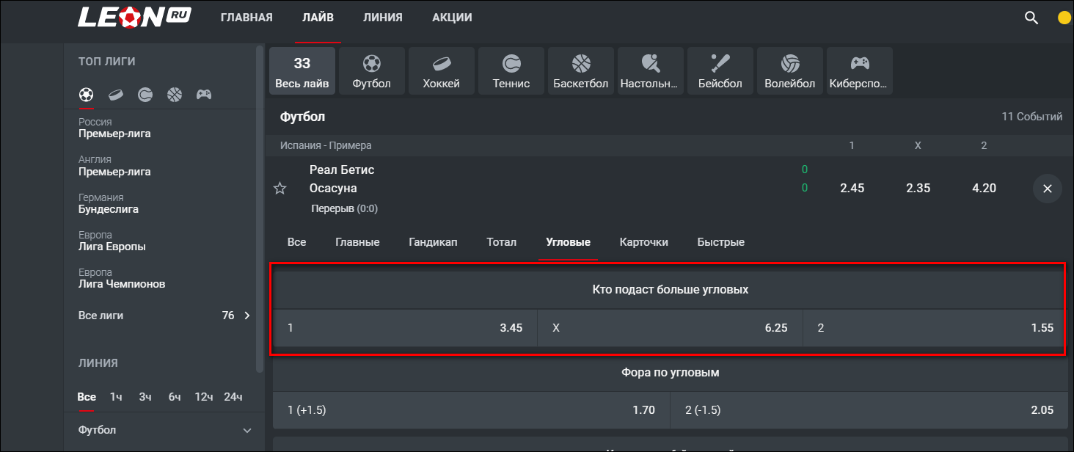Expand the Футбол section in Линия
The height and width of the screenshot is (452, 1074).
pyautogui.click(x=165, y=431)
